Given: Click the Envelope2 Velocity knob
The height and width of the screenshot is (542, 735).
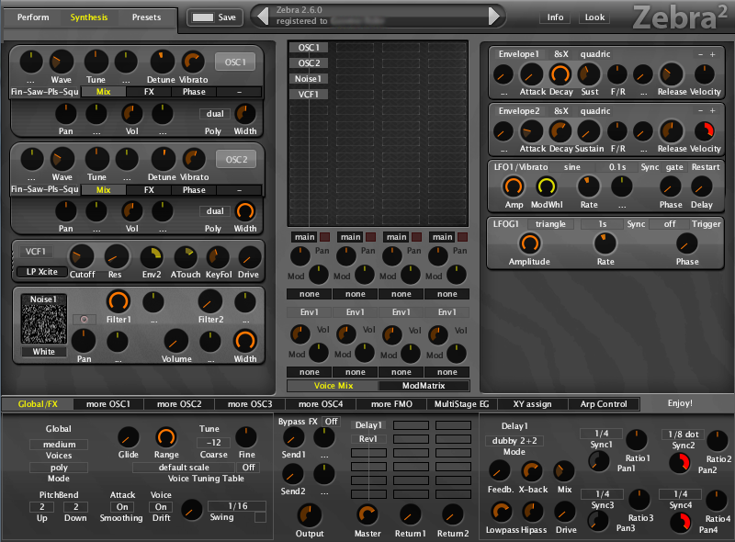Looking at the screenshot, I should click(704, 131).
